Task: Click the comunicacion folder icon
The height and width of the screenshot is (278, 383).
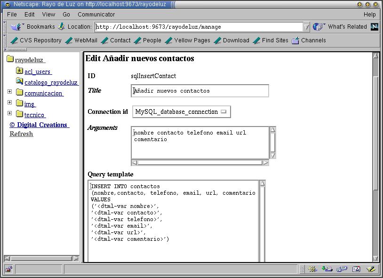Action: pos(20,92)
